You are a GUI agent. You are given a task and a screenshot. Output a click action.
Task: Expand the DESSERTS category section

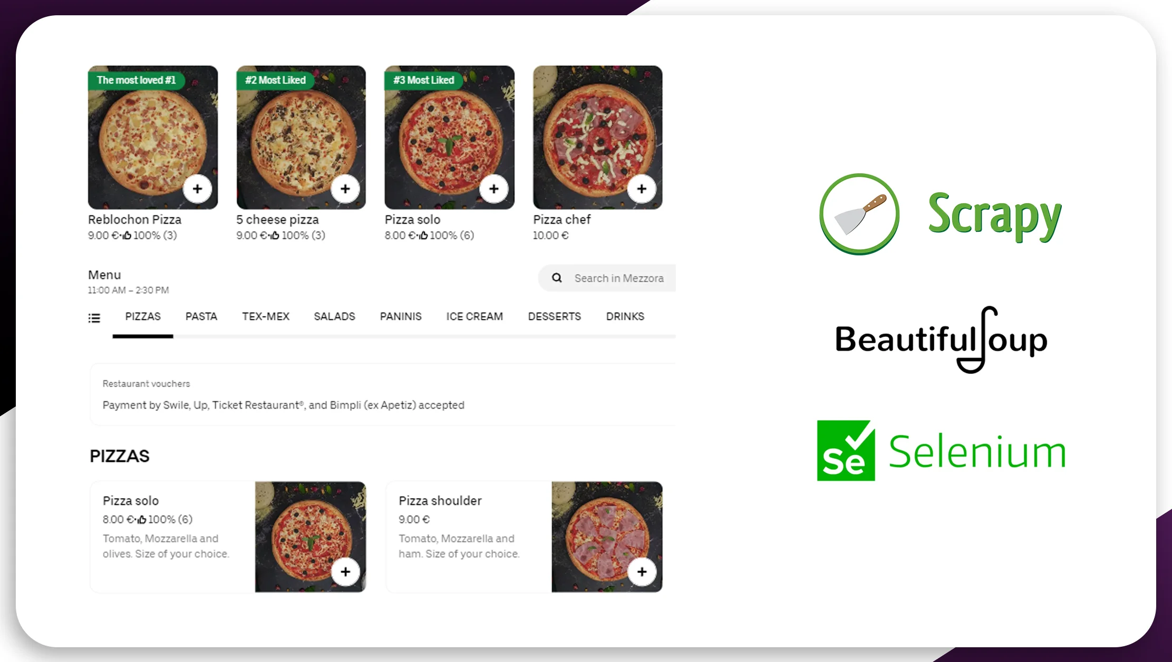point(554,316)
